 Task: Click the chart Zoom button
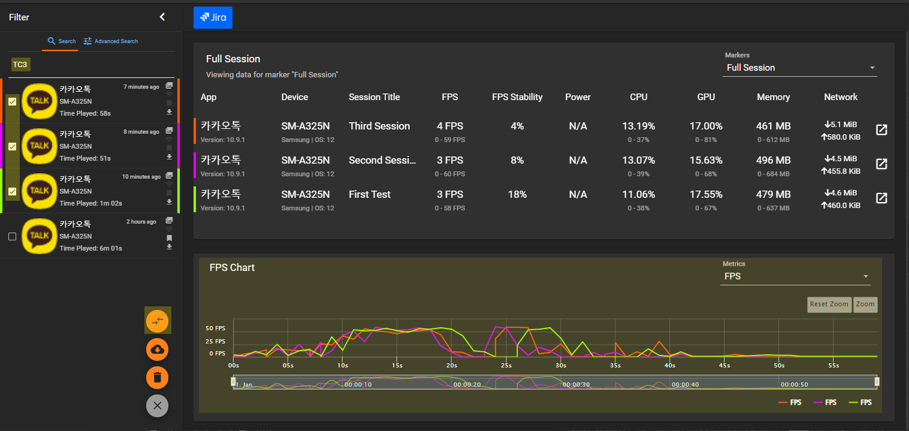click(865, 305)
